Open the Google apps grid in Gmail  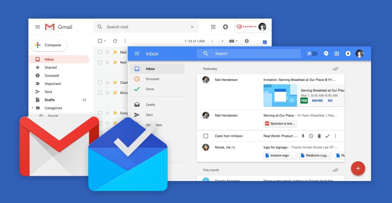(213, 27)
